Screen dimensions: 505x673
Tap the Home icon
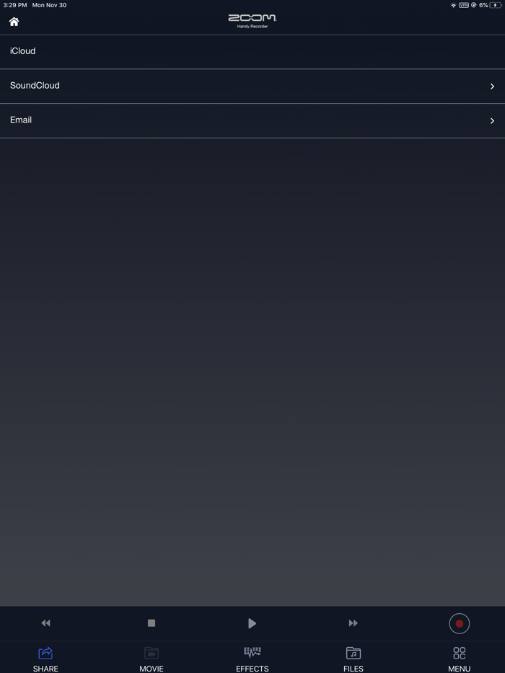pos(14,22)
